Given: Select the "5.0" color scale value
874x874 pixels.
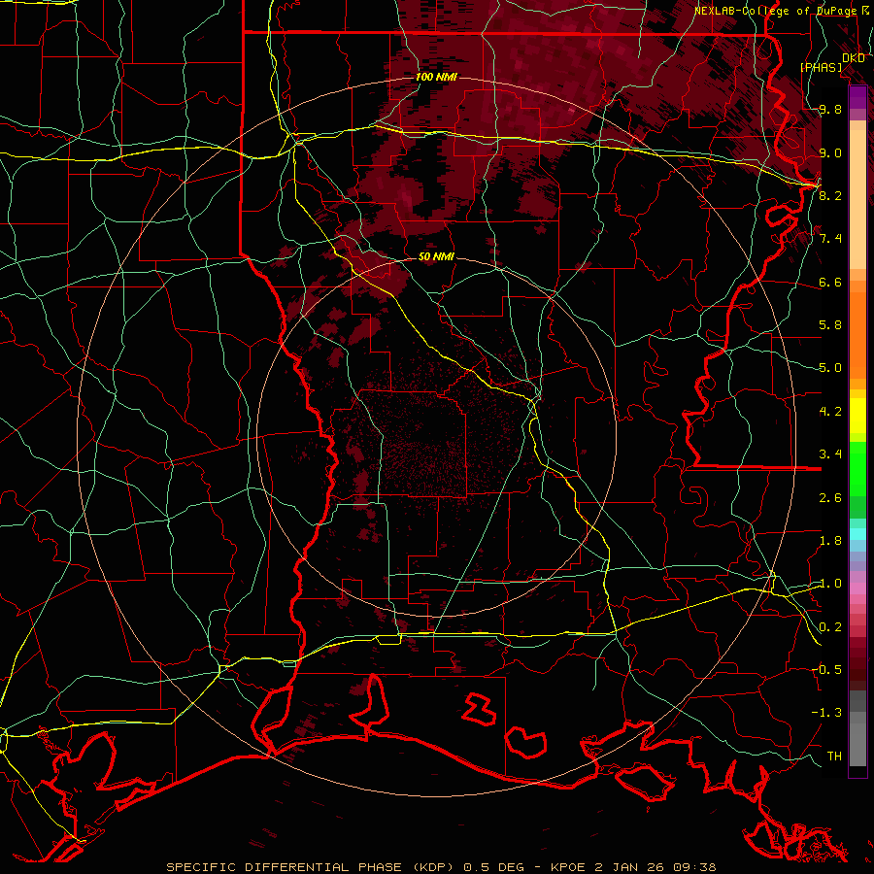Looking at the screenshot, I should point(830,368).
